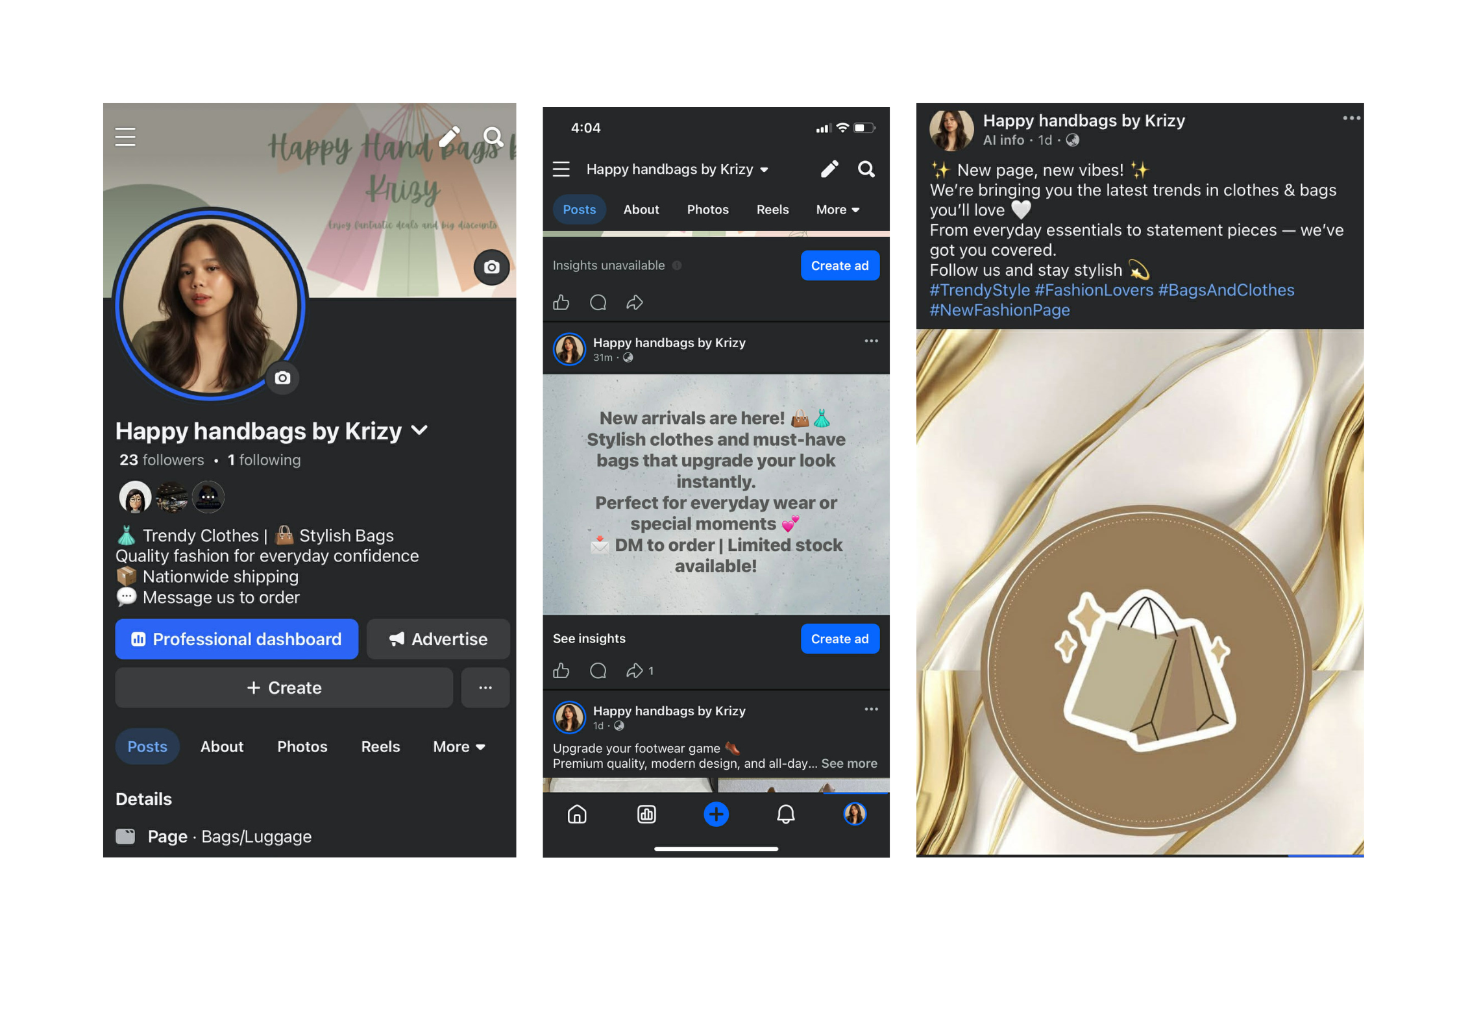Open #TrendyStyle hashtag link
Screen dimensions: 1457x1030
(x=979, y=290)
